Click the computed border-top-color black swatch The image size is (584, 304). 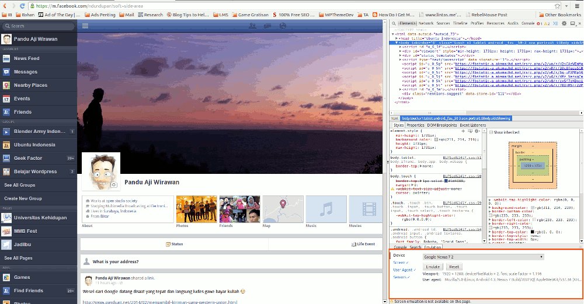[x=532, y=232]
